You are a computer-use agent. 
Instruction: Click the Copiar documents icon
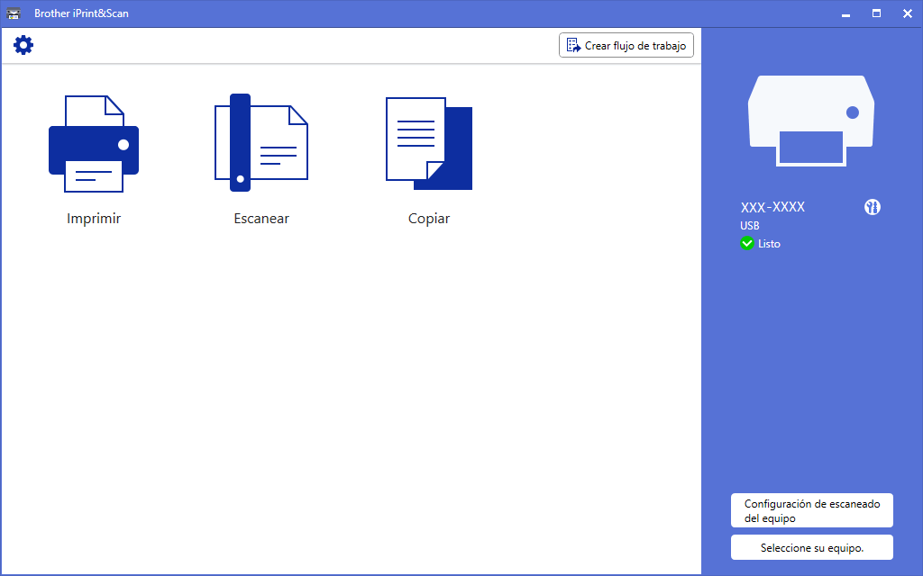click(429, 144)
